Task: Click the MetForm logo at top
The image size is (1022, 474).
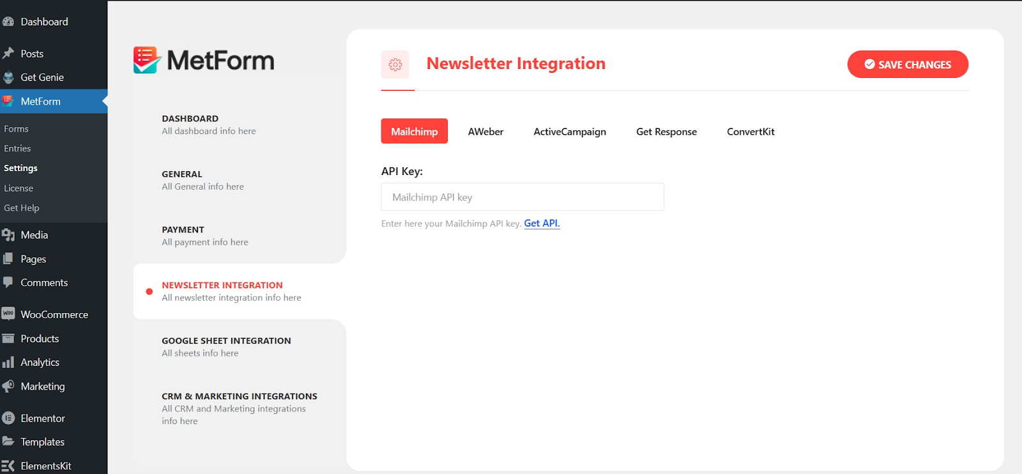Action: (204, 60)
